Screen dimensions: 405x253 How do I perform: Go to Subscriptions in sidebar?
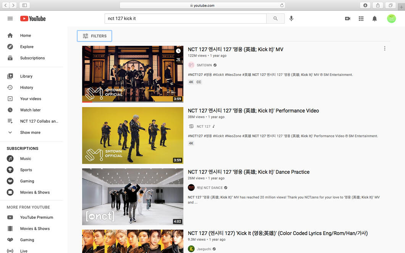coord(32,58)
